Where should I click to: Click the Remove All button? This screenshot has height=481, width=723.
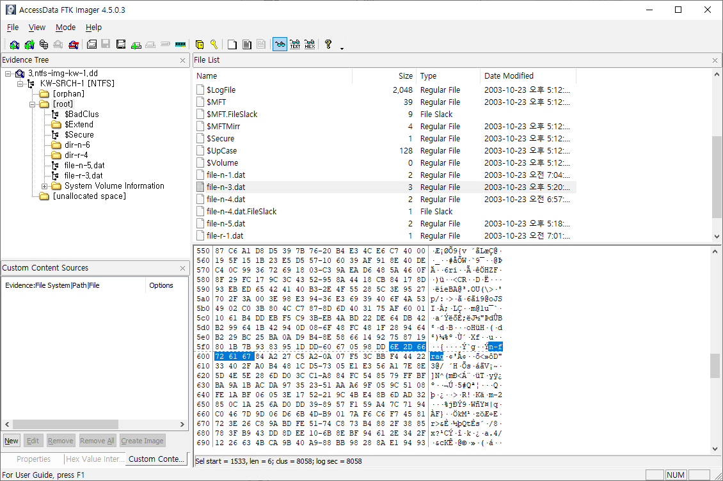(x=97, y=441)
